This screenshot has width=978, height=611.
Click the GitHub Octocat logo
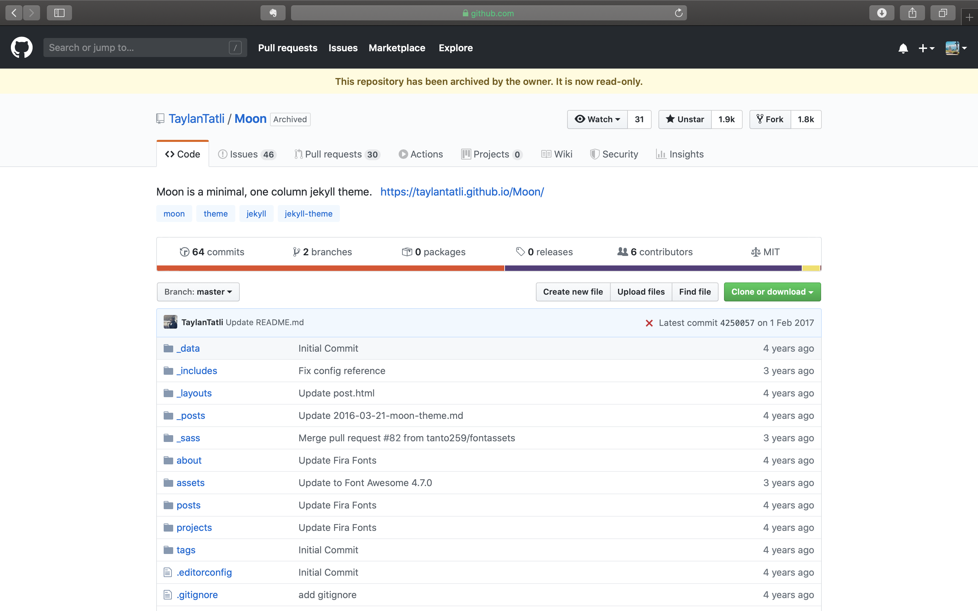[x=21, y=48]
